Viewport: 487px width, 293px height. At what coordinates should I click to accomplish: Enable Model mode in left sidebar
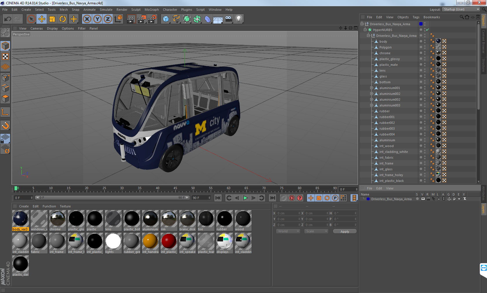point(6,46)
